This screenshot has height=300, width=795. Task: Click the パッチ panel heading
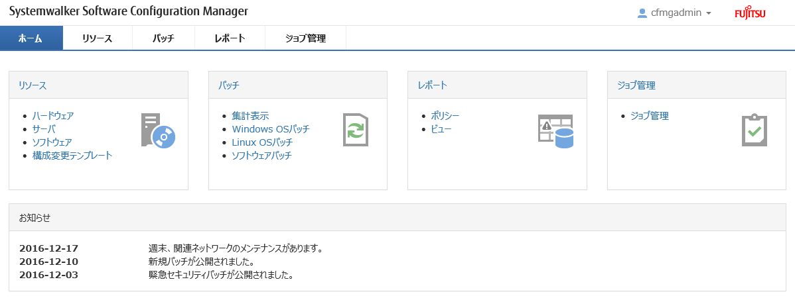coord(229,85)
